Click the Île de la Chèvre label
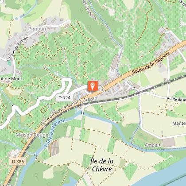Viewport: 186px width, 186px height. (x=102, y=165)
